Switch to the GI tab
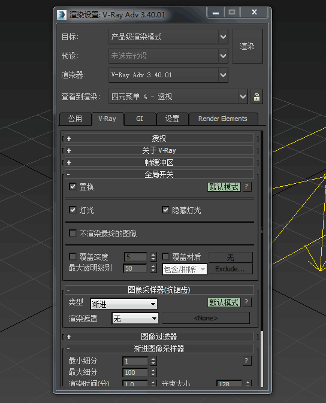 [140, 119]
